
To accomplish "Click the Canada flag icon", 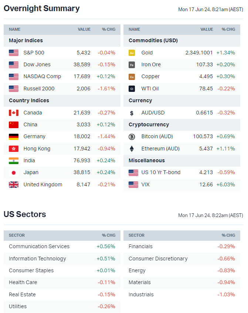I will [14, 113].
